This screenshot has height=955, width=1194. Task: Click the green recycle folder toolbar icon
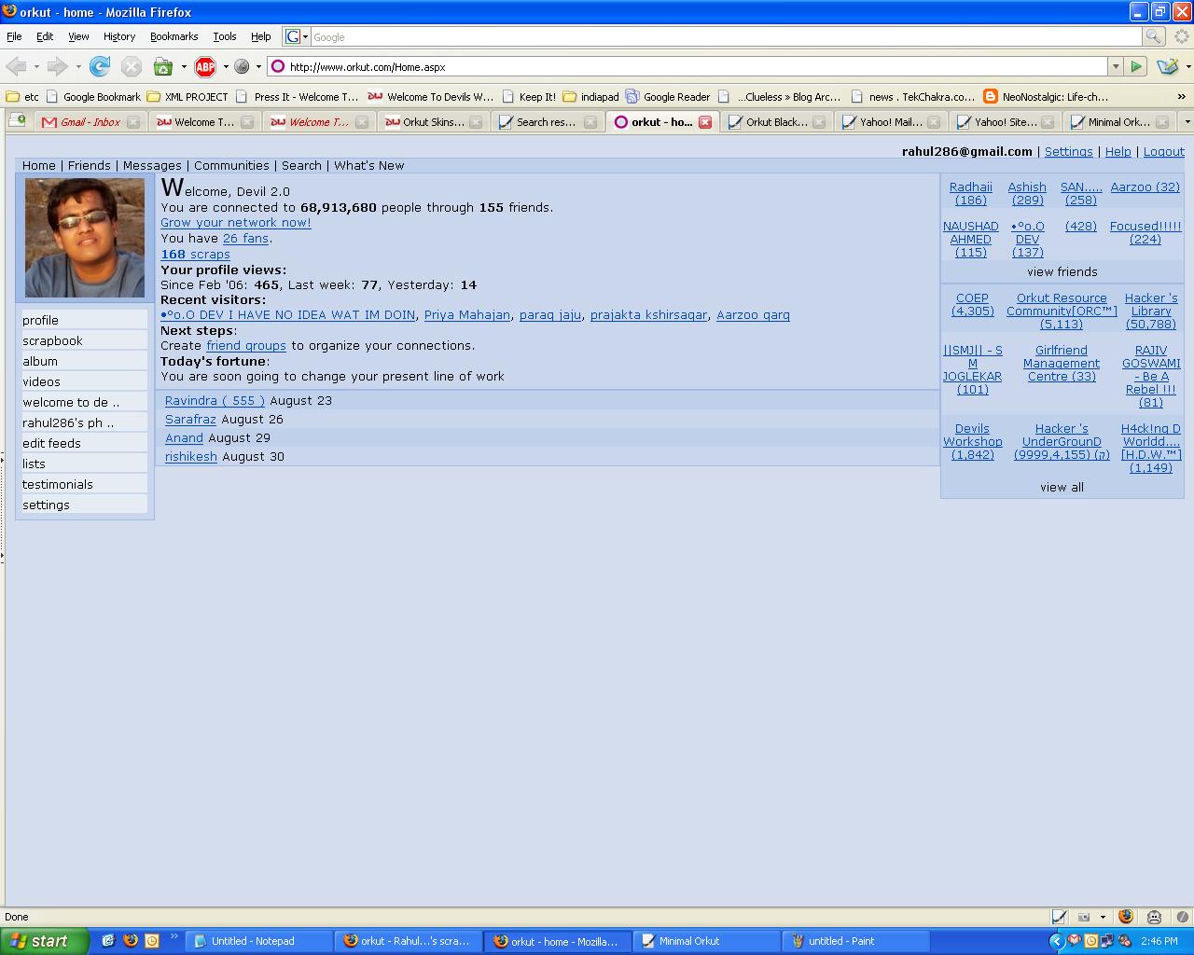pyautogui.click(x=163, y=66)
